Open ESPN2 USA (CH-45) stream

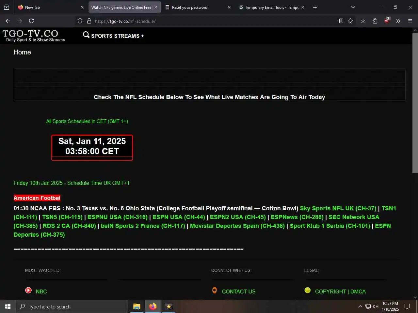pos(238,217)
